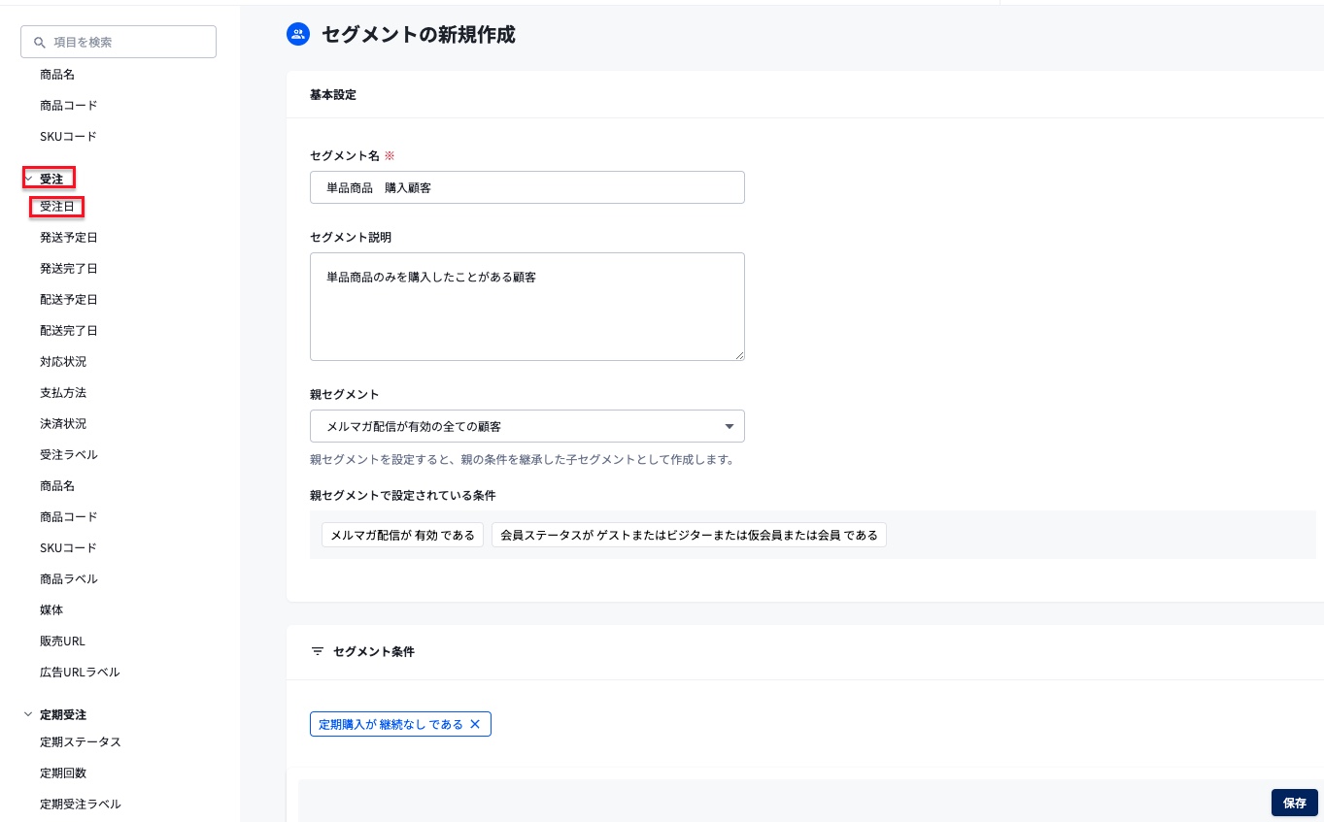Select 配送予定日 in the sidebar
Screen dimensions: 1324x822
coord(69,299)
